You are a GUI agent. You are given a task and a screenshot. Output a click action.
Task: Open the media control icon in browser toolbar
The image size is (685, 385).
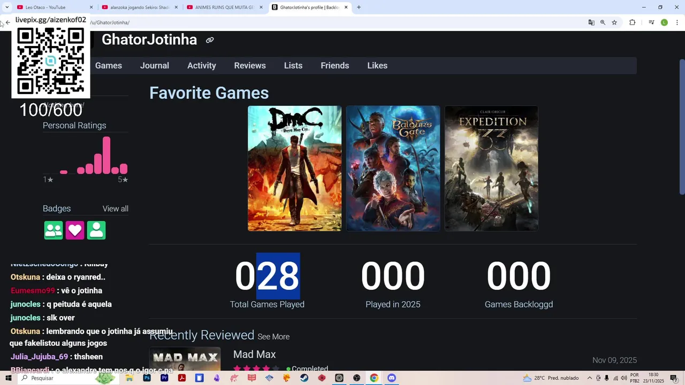651,22
